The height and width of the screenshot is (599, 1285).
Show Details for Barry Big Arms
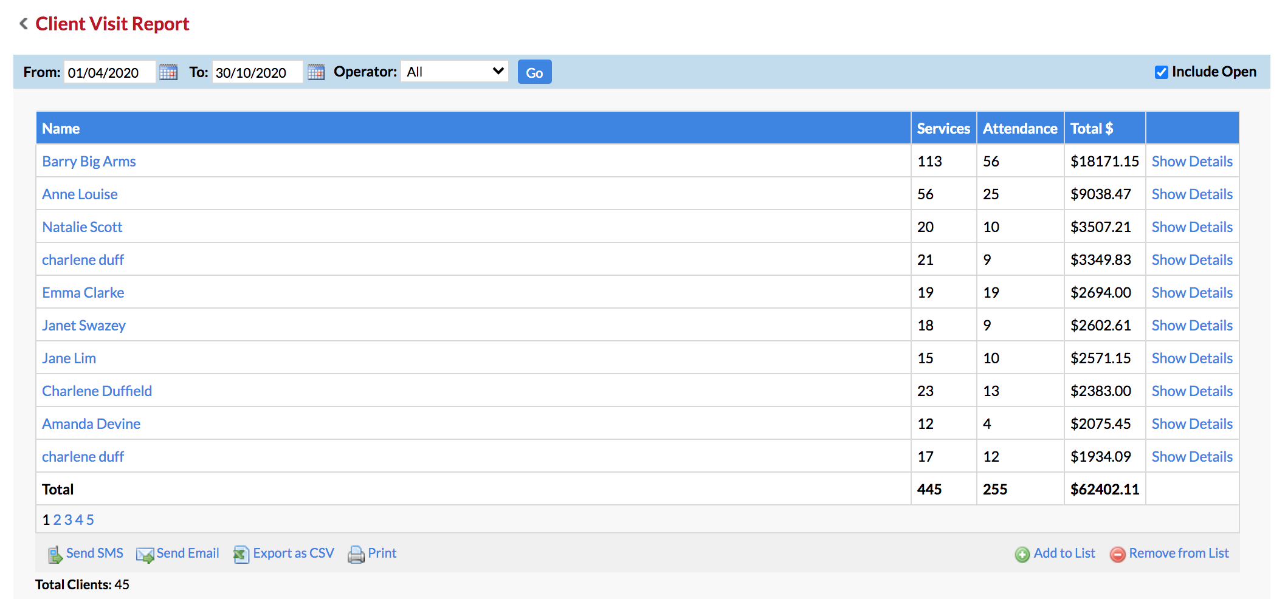[x=1192, y=162]
